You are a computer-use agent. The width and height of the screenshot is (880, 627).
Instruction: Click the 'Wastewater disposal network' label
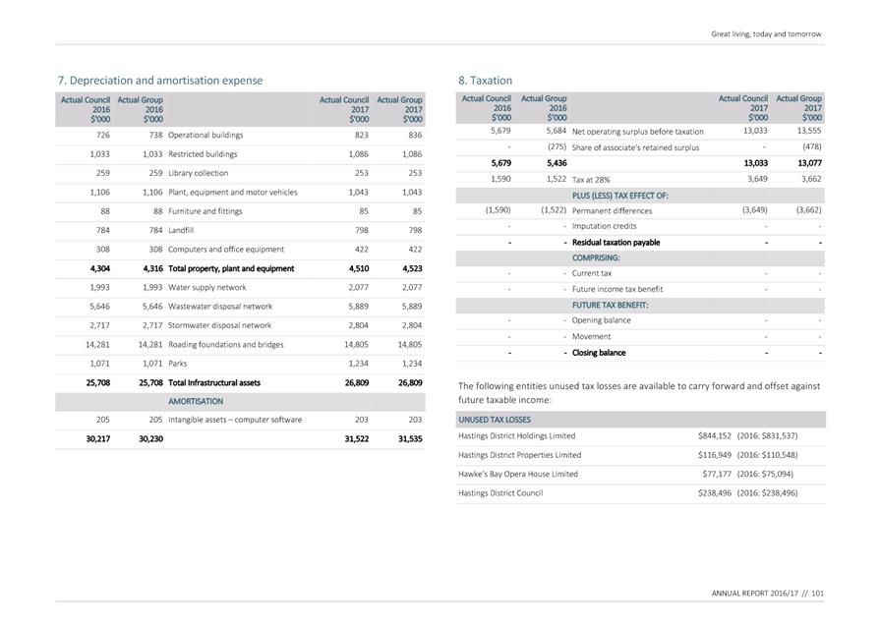click(x=220, y=307)
